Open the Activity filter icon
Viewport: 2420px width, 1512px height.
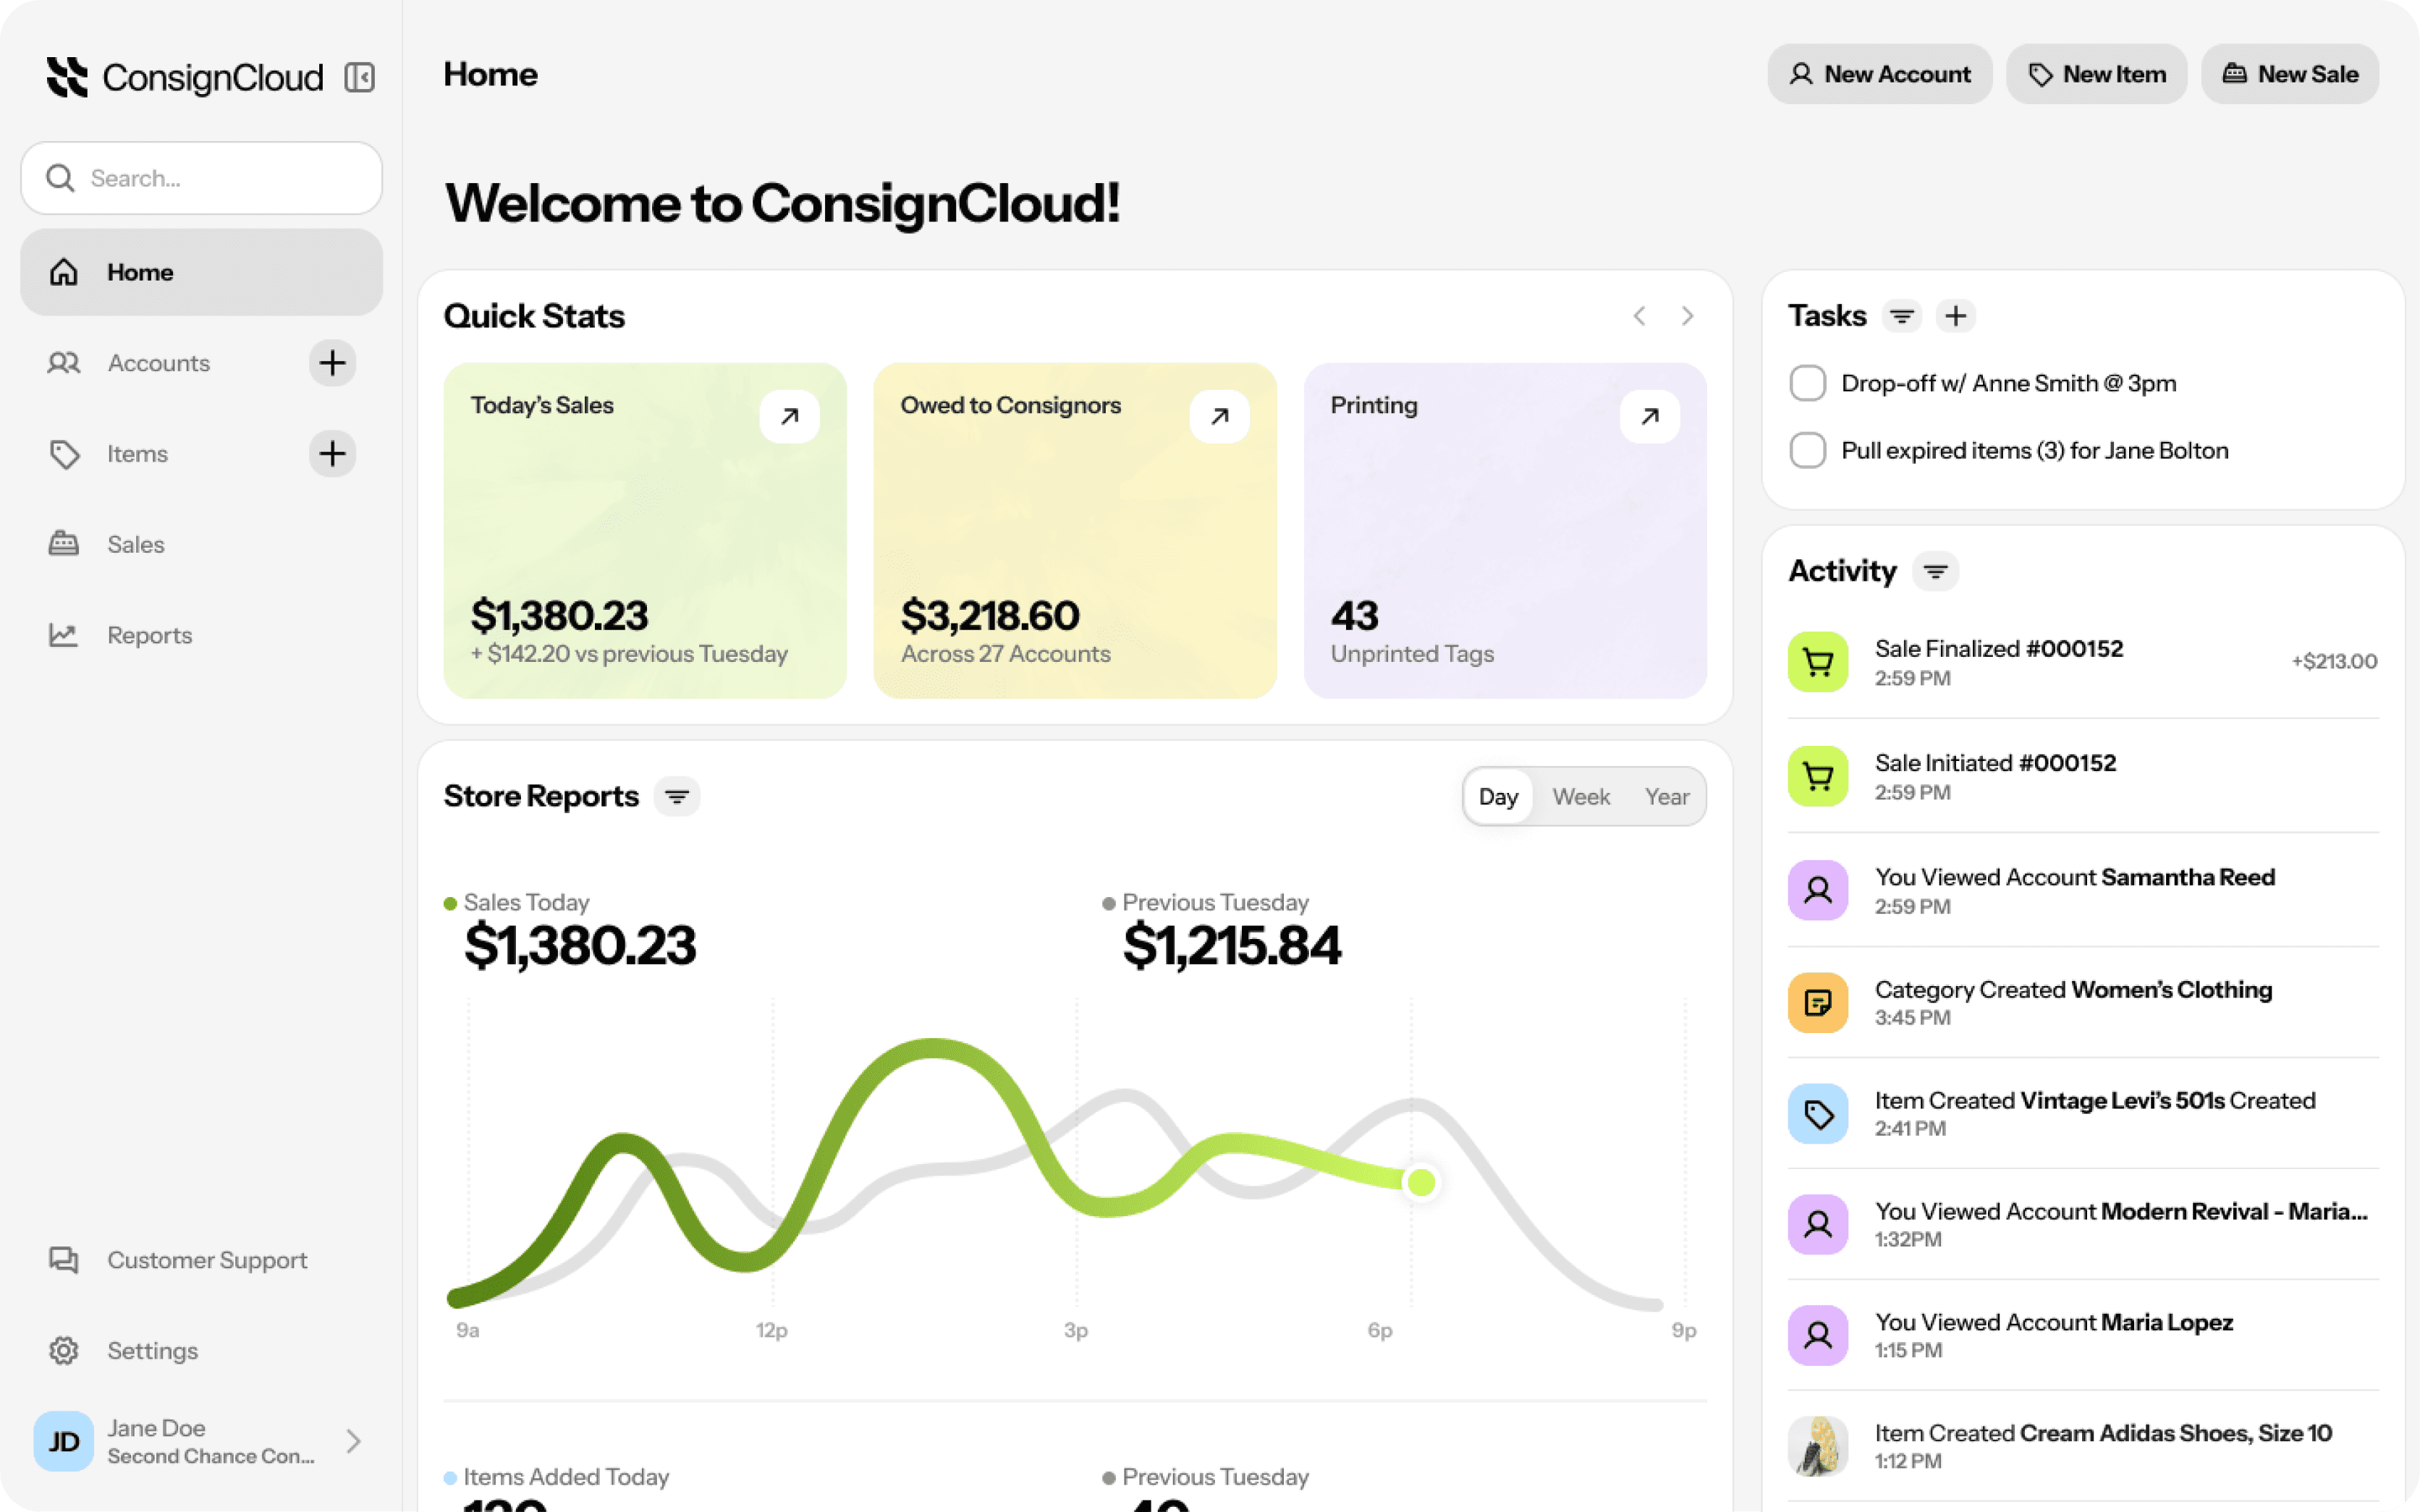[x=1935, y=572]
